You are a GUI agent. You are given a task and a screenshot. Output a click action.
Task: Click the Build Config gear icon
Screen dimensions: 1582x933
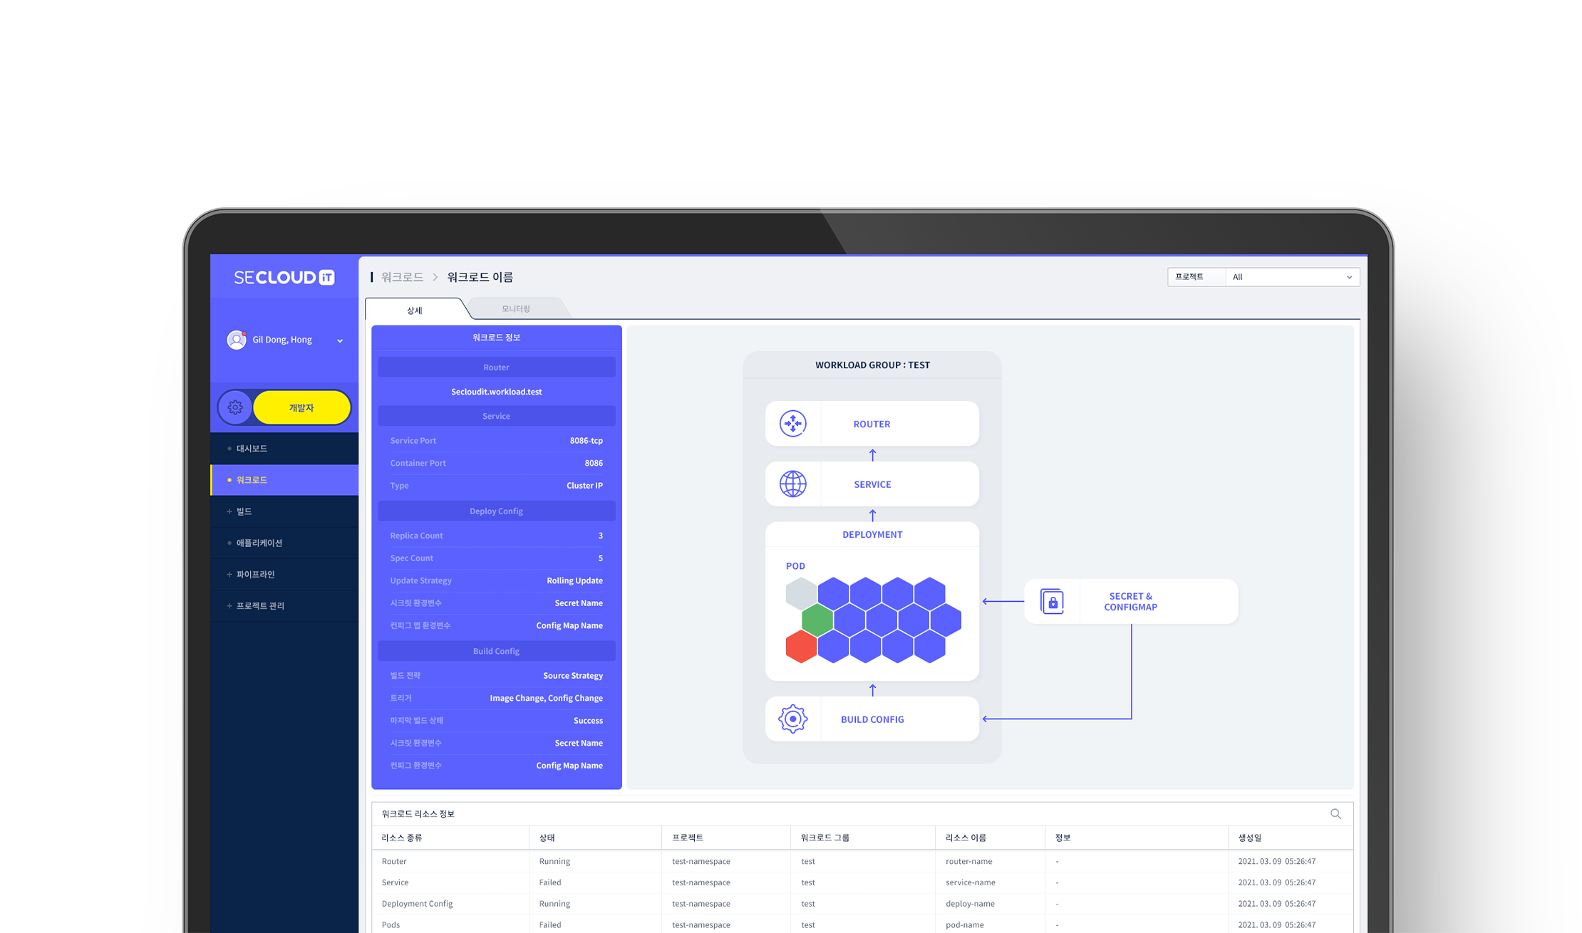(792, 719)
